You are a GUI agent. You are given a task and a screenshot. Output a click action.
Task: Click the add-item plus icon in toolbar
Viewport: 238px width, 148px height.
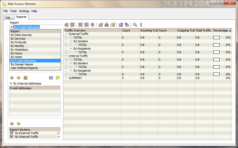tap(127, 25)
